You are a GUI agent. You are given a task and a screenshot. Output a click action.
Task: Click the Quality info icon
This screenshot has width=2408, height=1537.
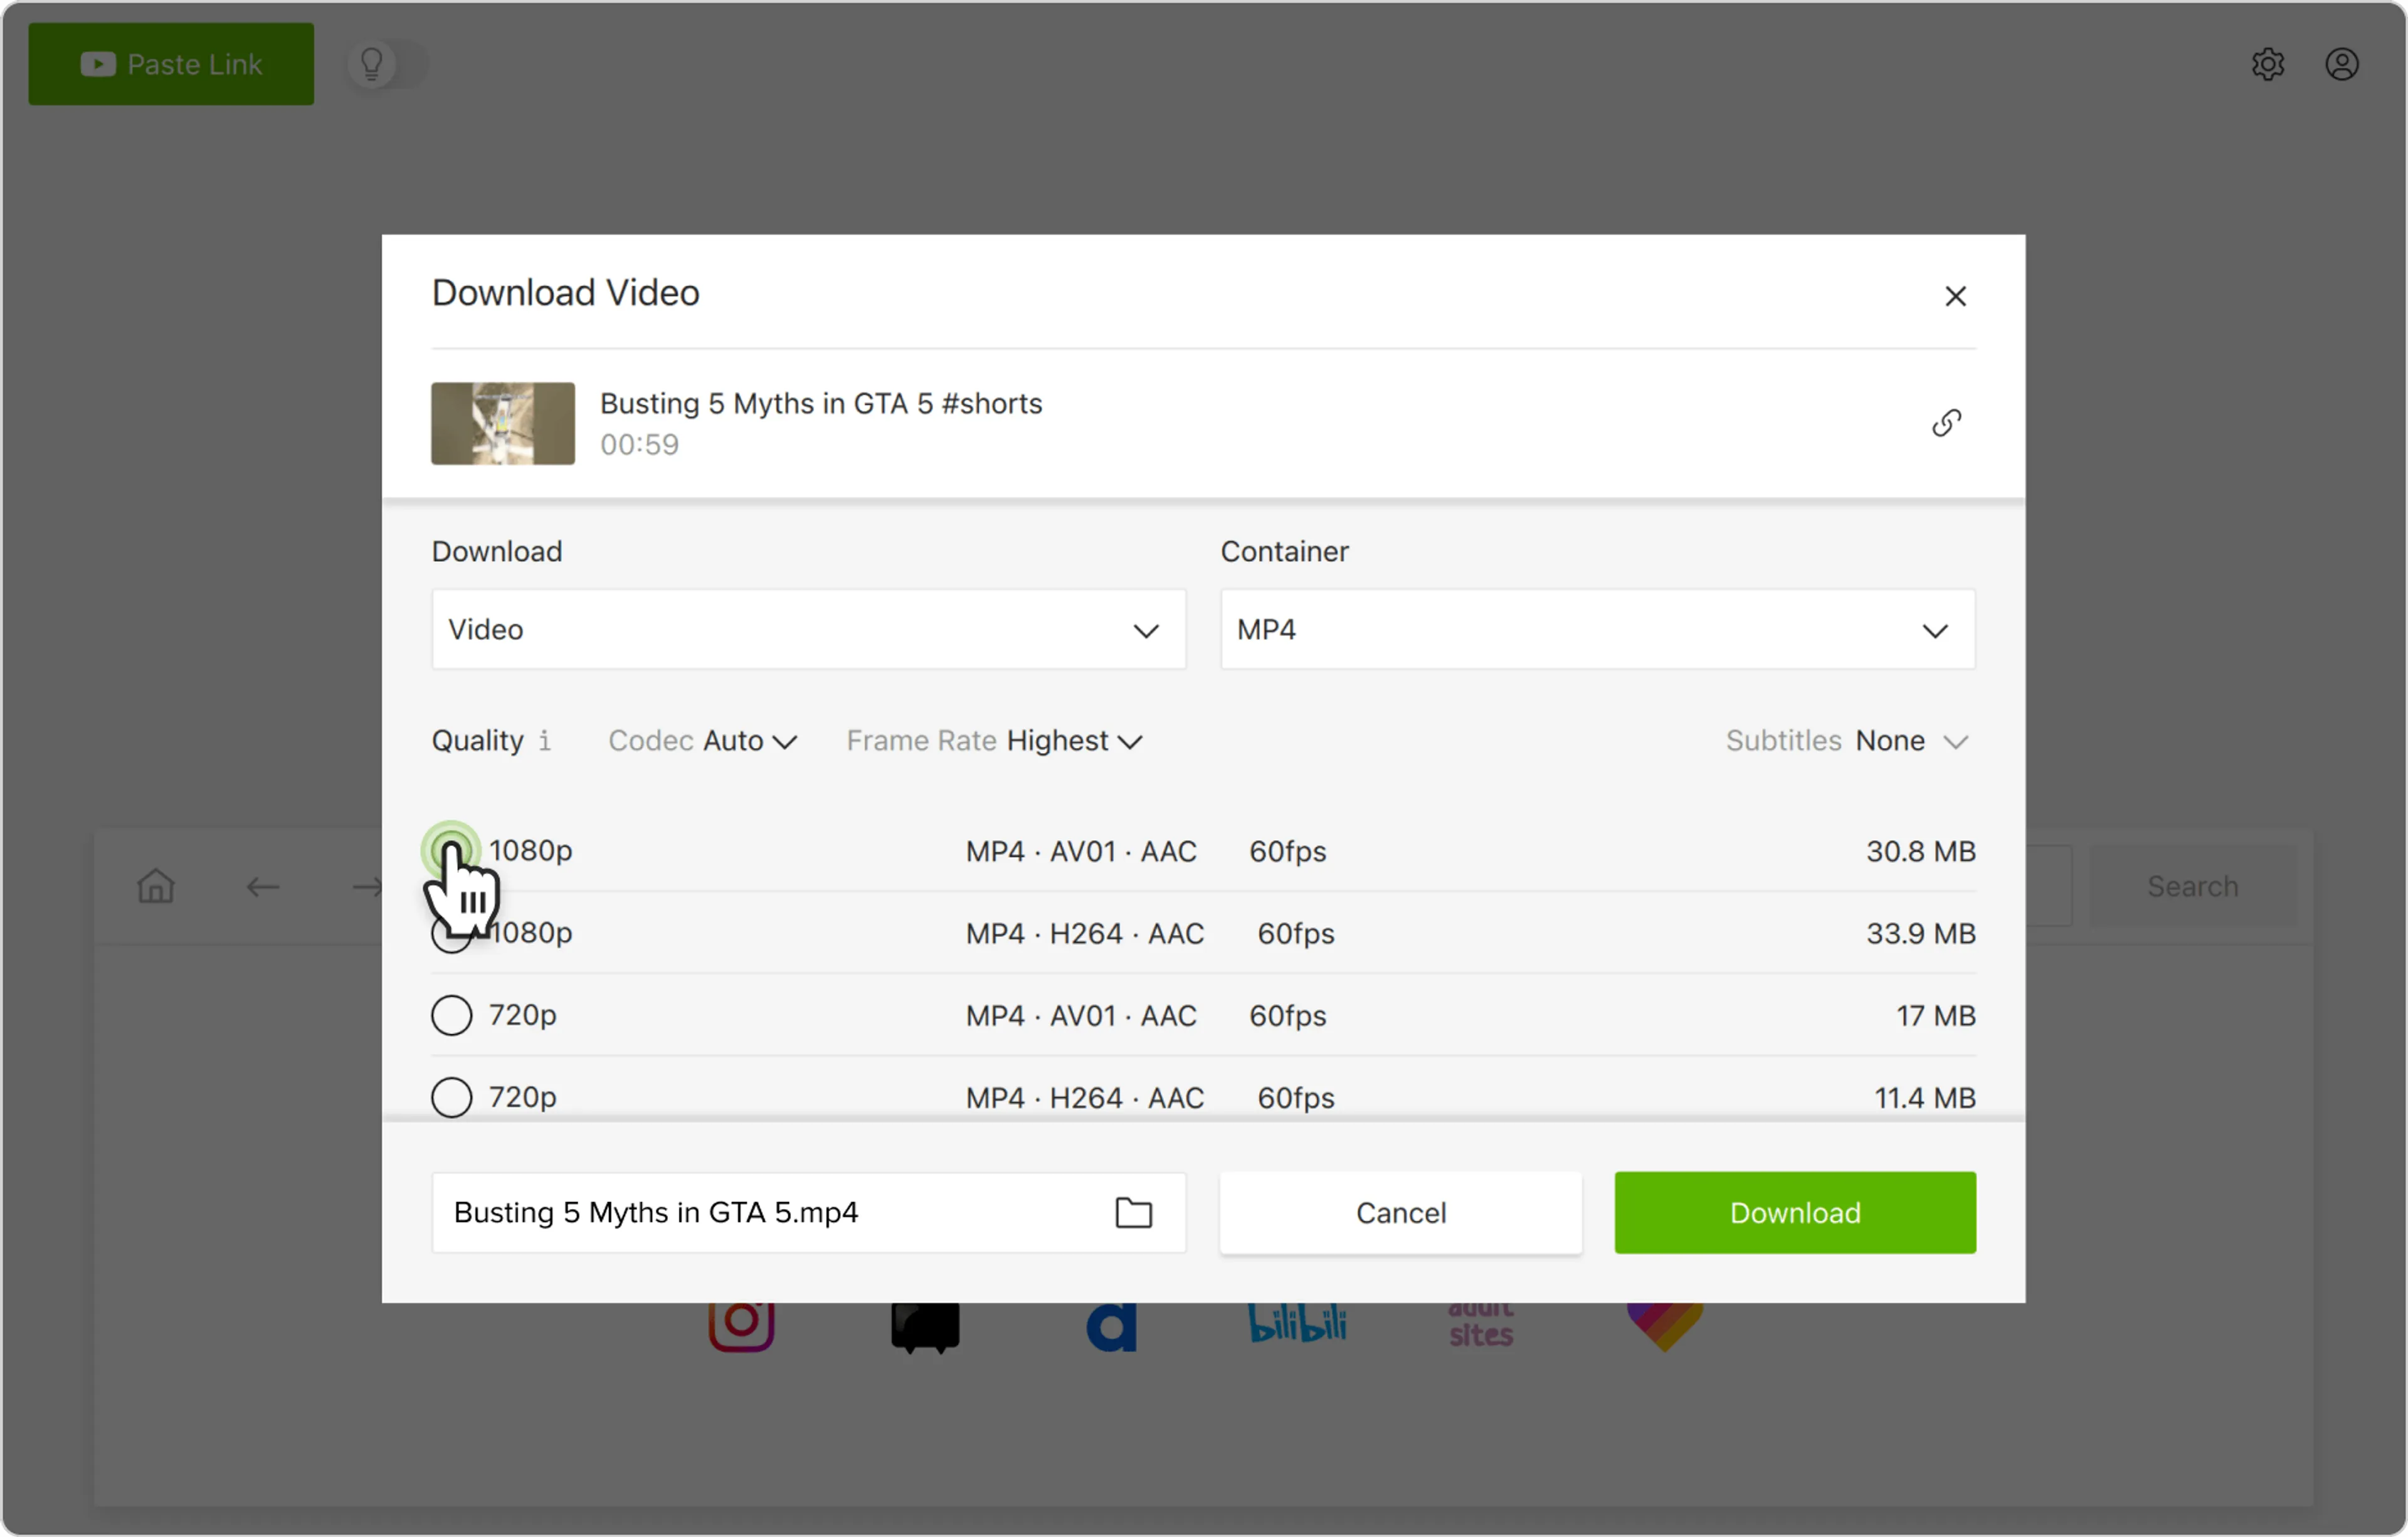click(x=544, y=740)
